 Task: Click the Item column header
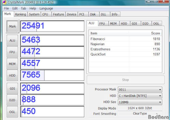click(x=109, y=33)
